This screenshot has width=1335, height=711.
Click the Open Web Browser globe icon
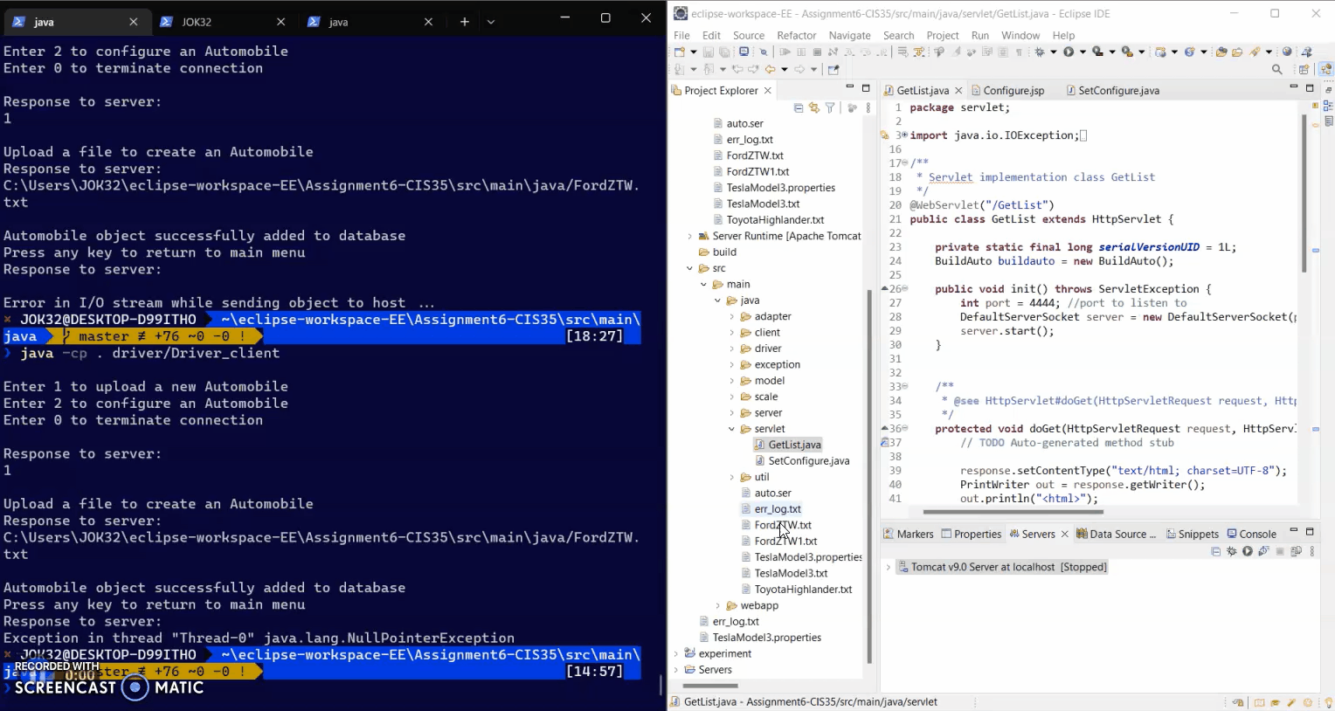tap(1287, 52)
